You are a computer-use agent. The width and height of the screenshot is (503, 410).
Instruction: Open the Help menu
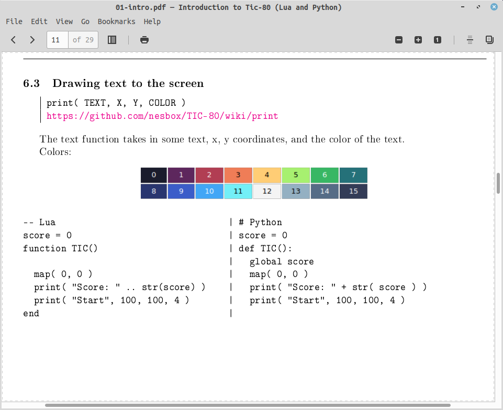152,21
